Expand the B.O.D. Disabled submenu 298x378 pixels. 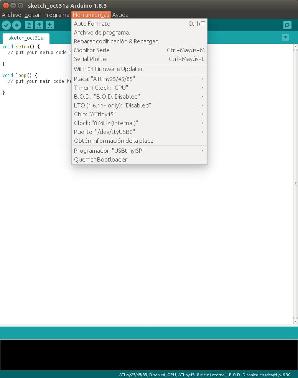pos(139,96)
